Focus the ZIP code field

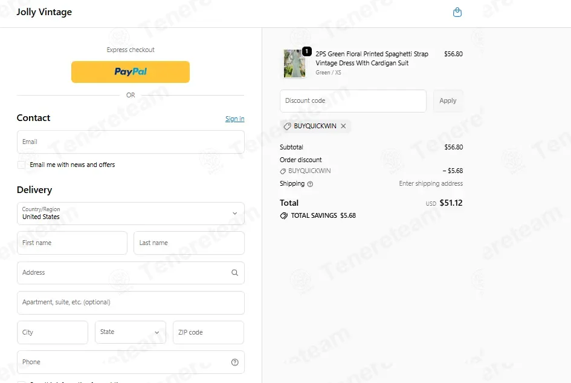pyautogui.click(x=208, y=332)
